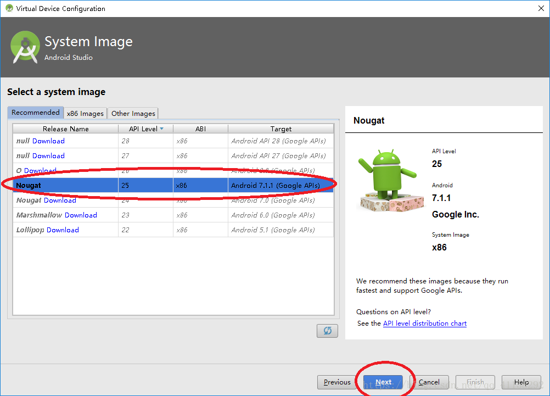Open the API level distribution chart link
550x396 pixels.
425,324
